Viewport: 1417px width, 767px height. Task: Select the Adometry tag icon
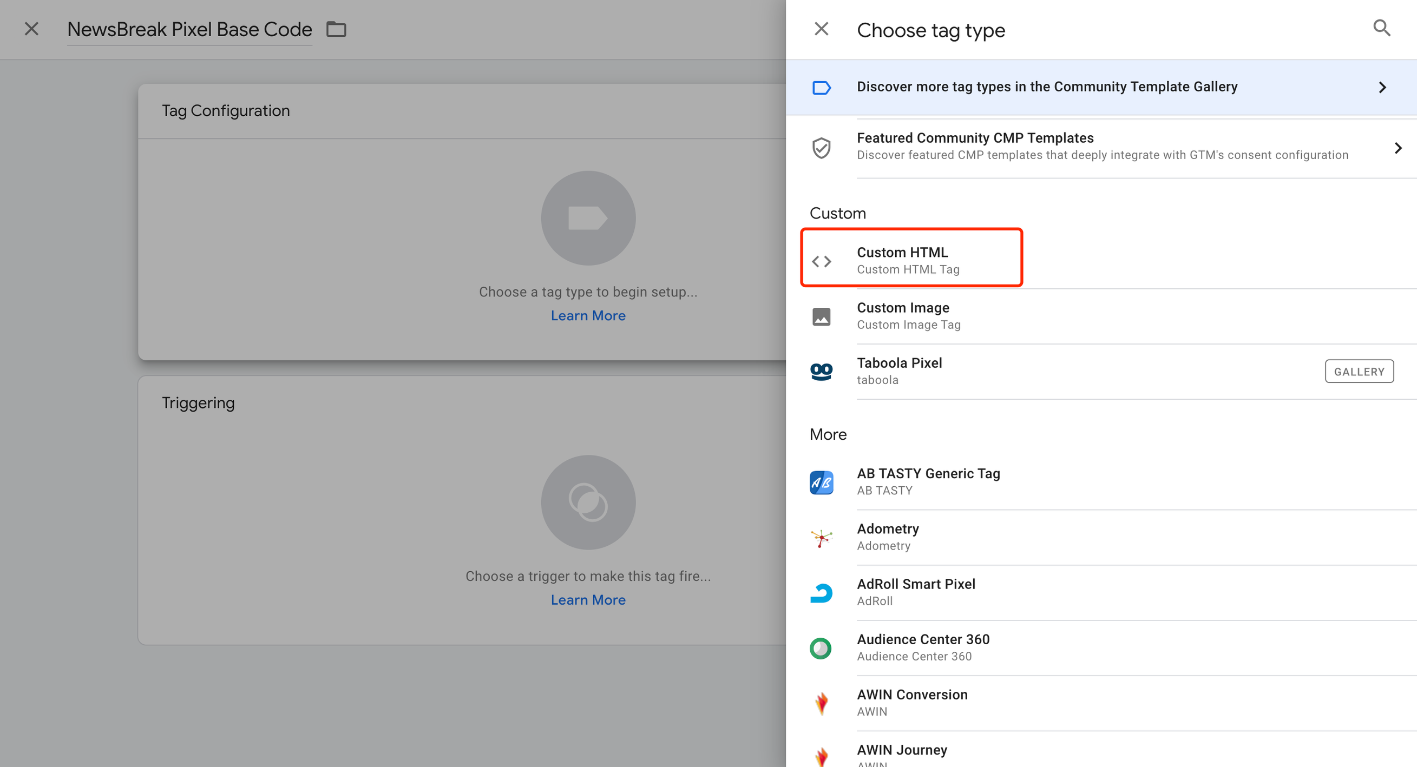point(821,538)
